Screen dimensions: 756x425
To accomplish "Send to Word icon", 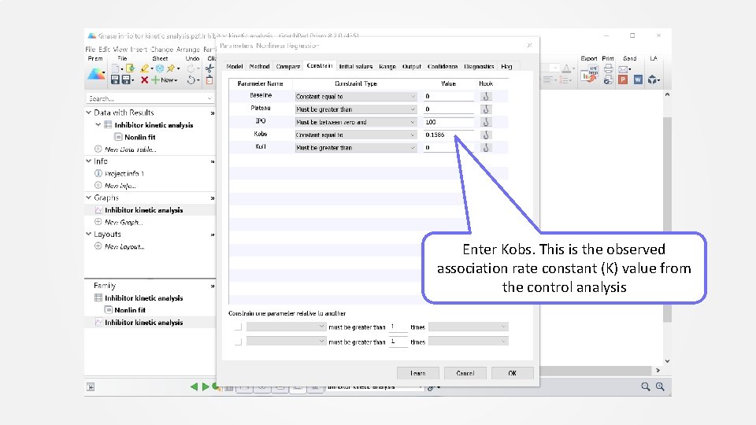I will pos(638,80).
